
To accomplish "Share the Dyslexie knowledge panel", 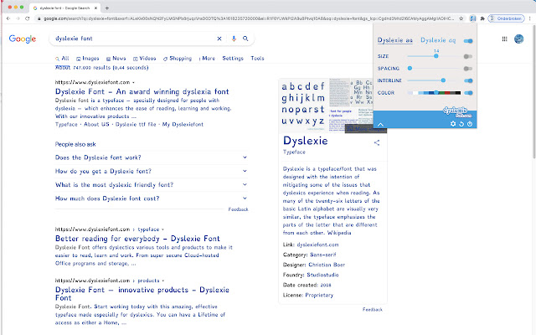I will point(377,142).
